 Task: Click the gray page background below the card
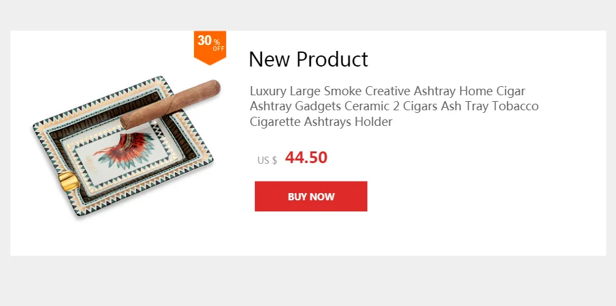click(x=308, y=281)
